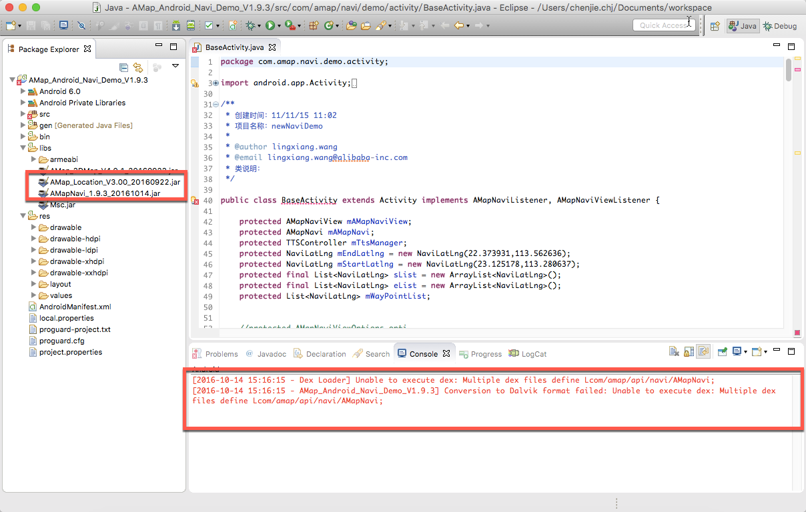
Task: Close the Package Explorer view tab
Action: pos(87,49)
